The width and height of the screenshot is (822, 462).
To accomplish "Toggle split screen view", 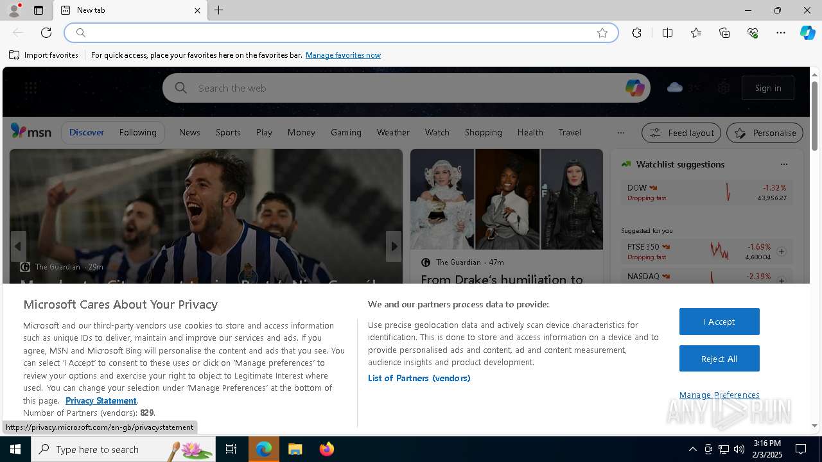I will (x=667, y=33).
